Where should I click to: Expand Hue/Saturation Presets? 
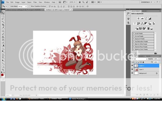133,42
